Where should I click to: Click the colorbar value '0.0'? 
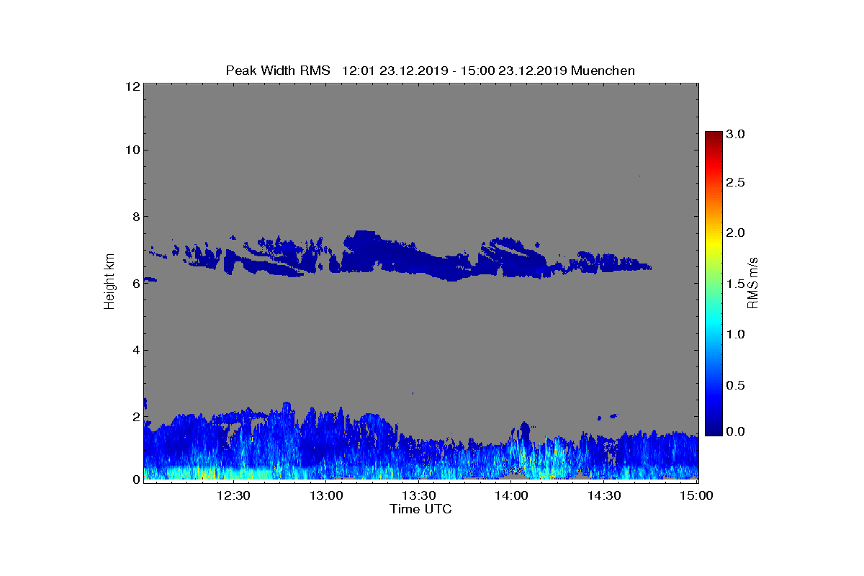click(734, 431)
